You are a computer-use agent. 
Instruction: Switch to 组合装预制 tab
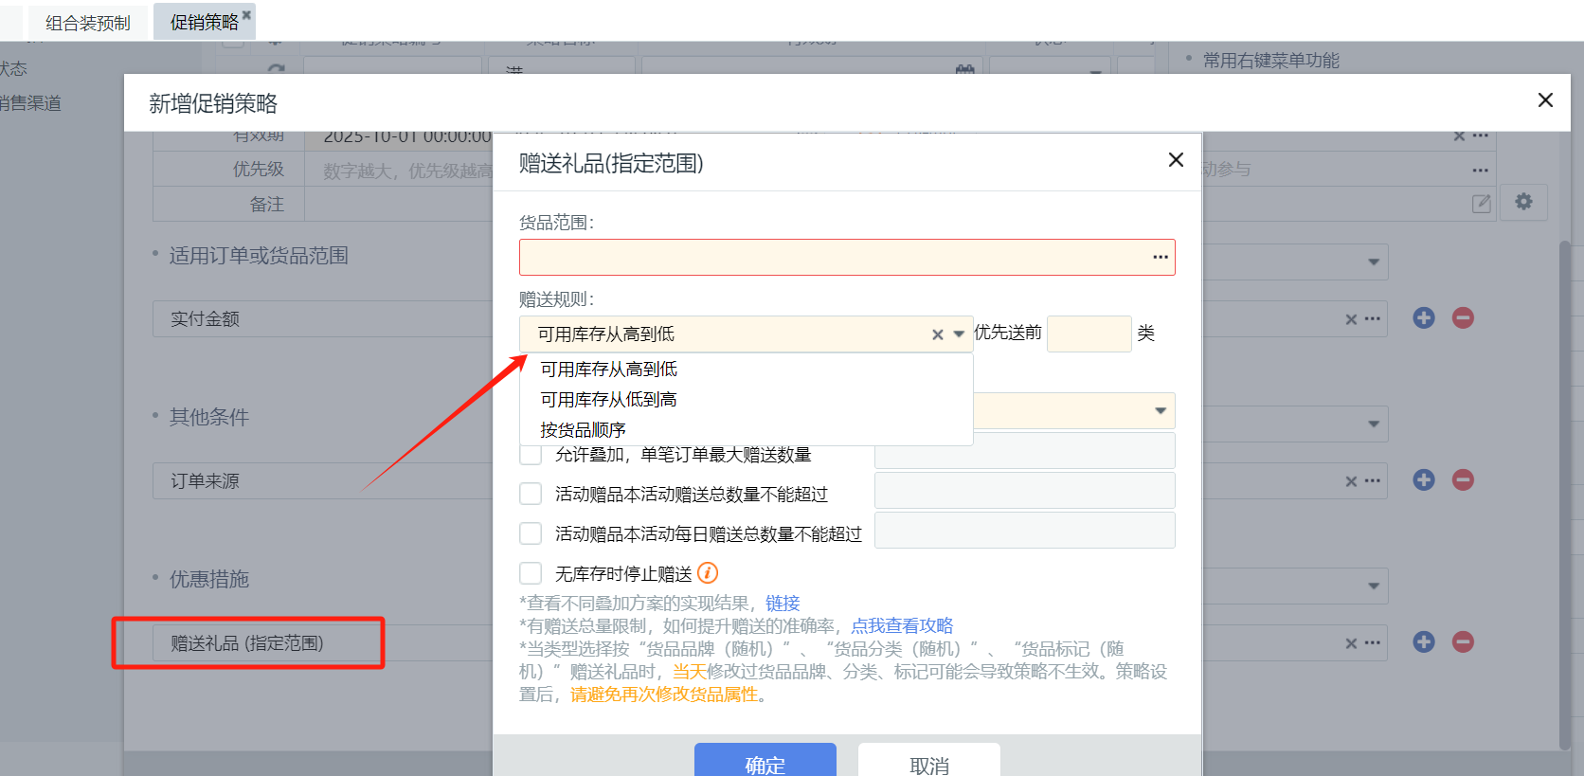[x=87, y=23]
